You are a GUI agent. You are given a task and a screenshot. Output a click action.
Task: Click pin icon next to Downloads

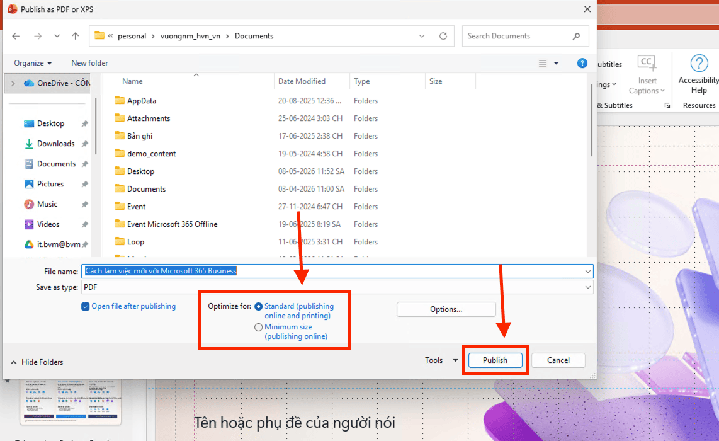(x=84, y=144)
